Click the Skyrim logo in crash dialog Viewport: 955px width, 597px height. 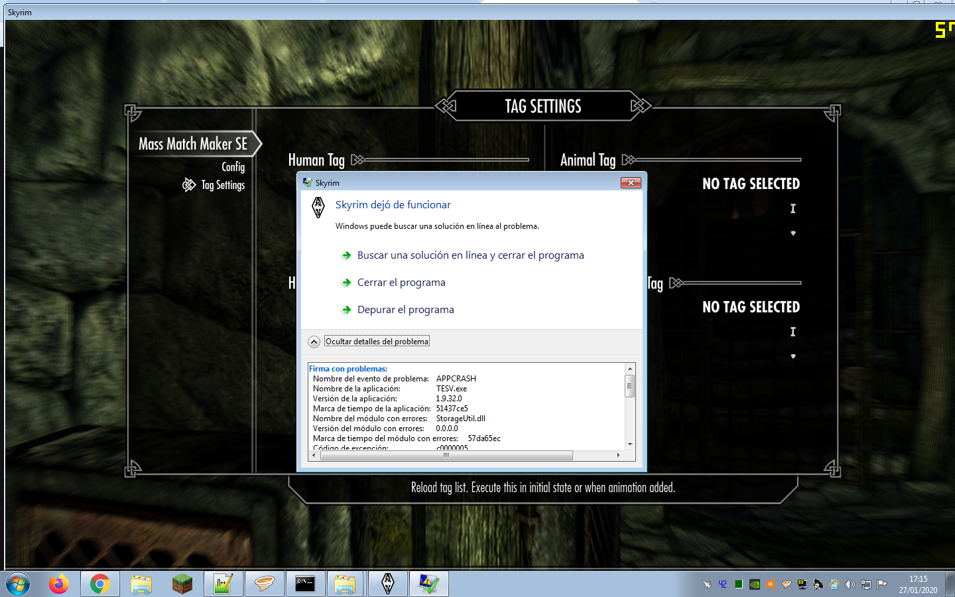pos(318,208)
